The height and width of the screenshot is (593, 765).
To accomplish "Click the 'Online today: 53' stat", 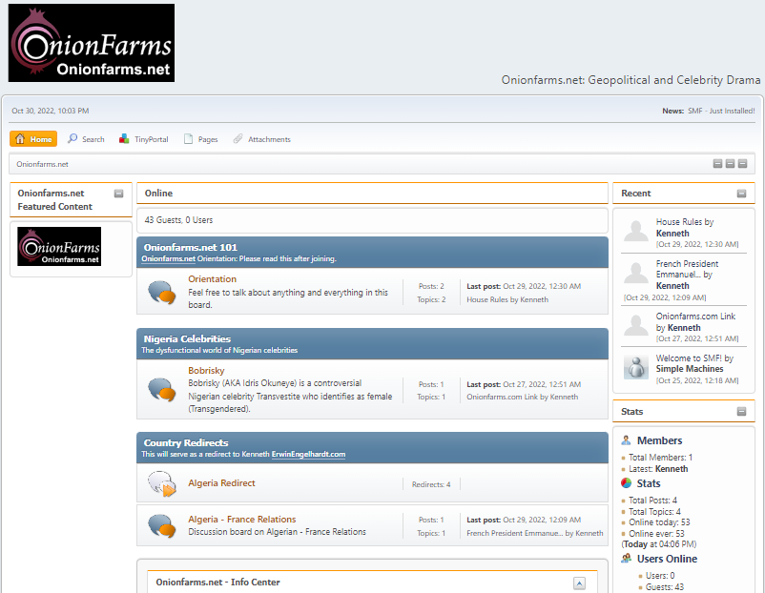I will [659, 522].
